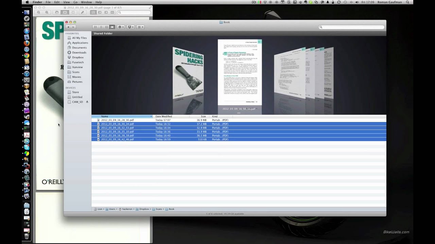435x244 pixels.
Task: Click the centered Cover Flow page preview
Action: (x=240, y=73)
